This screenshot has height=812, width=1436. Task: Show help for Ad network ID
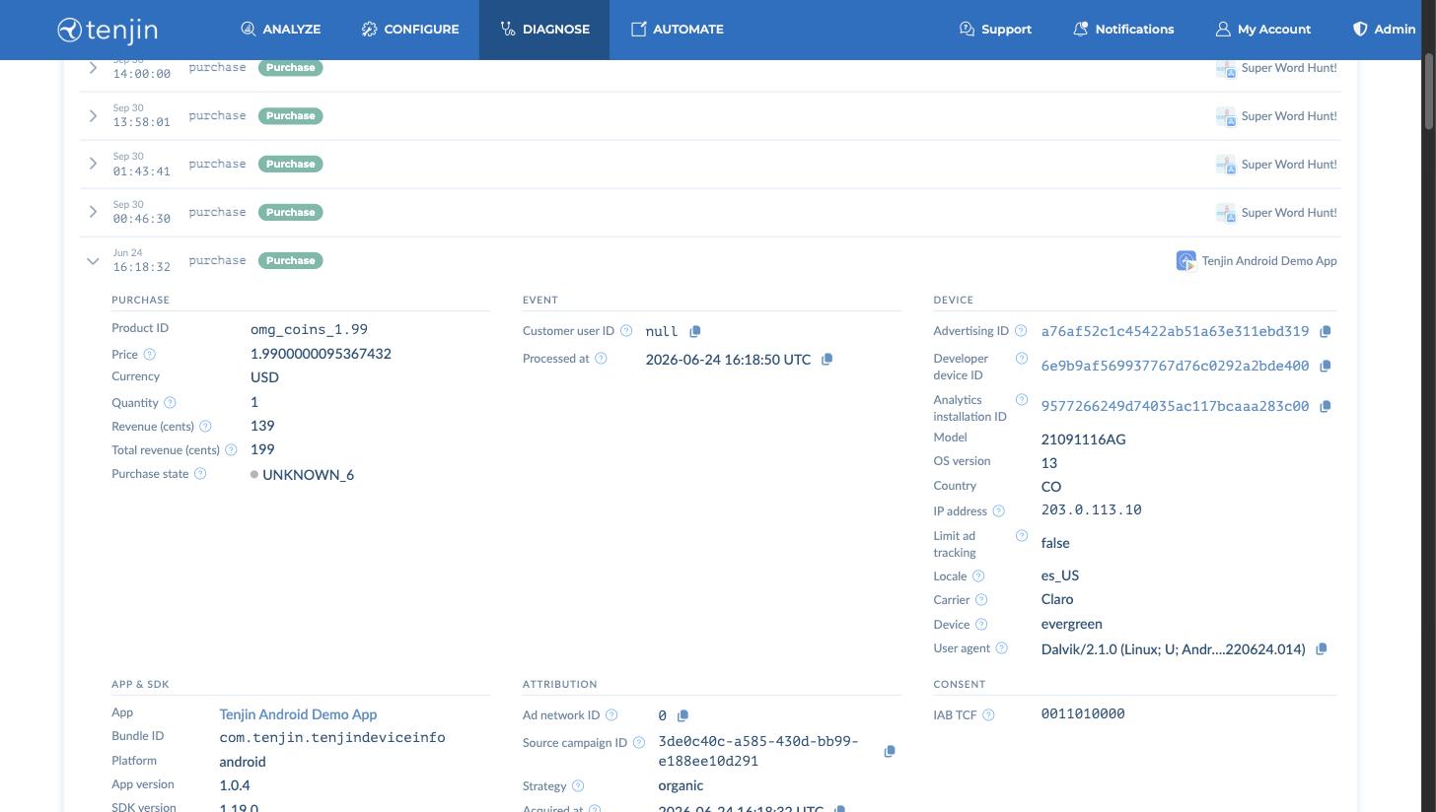coord(611,715)
